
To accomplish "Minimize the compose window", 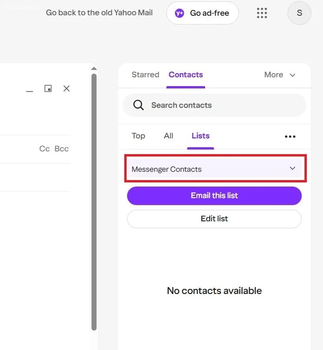I will click(x=30, y=89).
